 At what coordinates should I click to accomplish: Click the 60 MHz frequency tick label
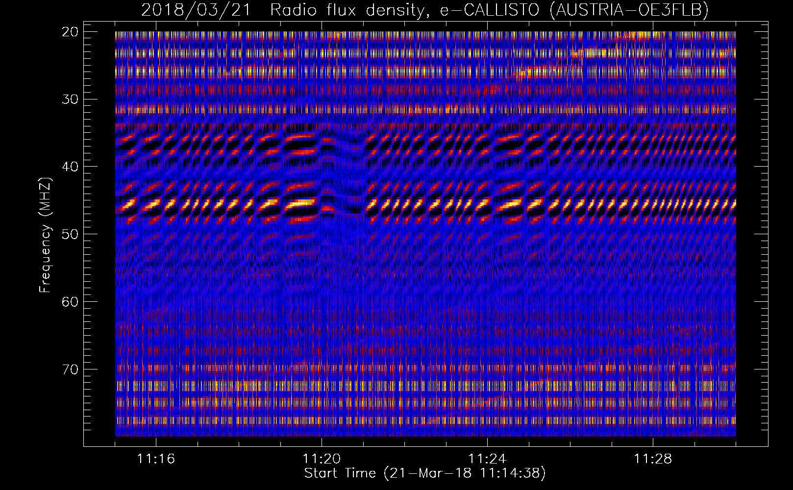point(70,302)
